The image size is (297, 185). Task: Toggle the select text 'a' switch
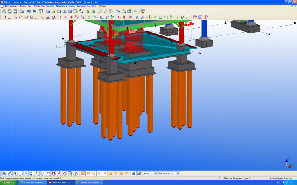pos(15,173)
